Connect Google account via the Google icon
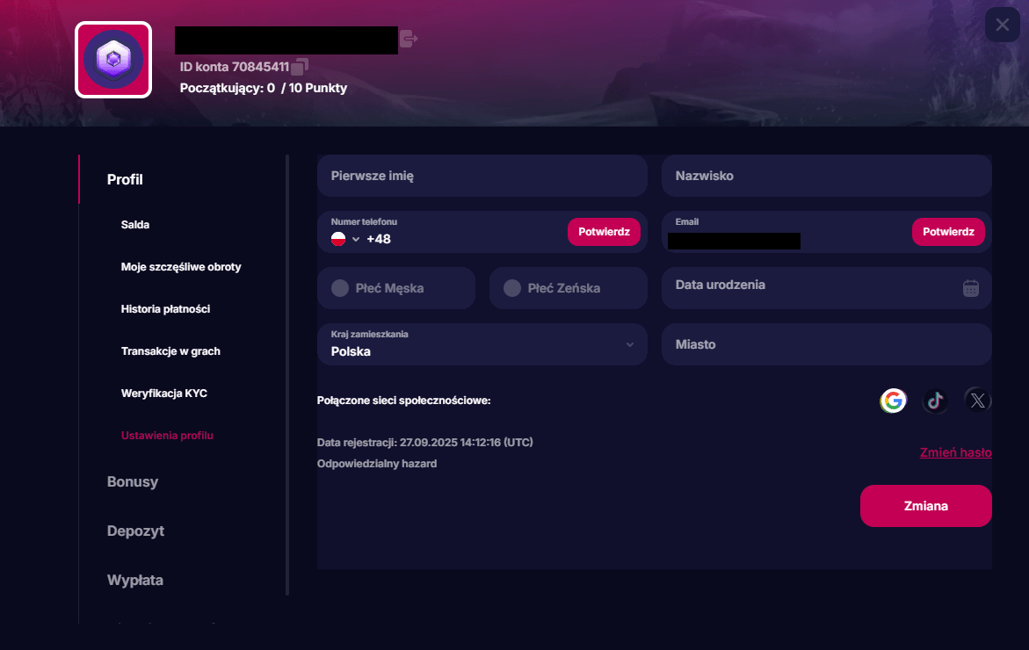The width and height of the screenshot is (1029, 650). click(x=893, y=401)
